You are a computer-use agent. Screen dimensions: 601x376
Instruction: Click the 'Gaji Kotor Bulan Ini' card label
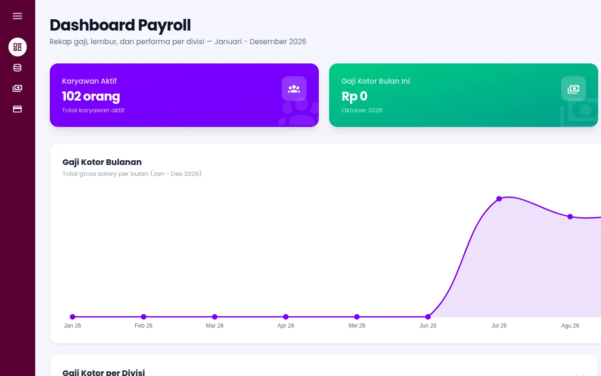[x=376, y=81]
